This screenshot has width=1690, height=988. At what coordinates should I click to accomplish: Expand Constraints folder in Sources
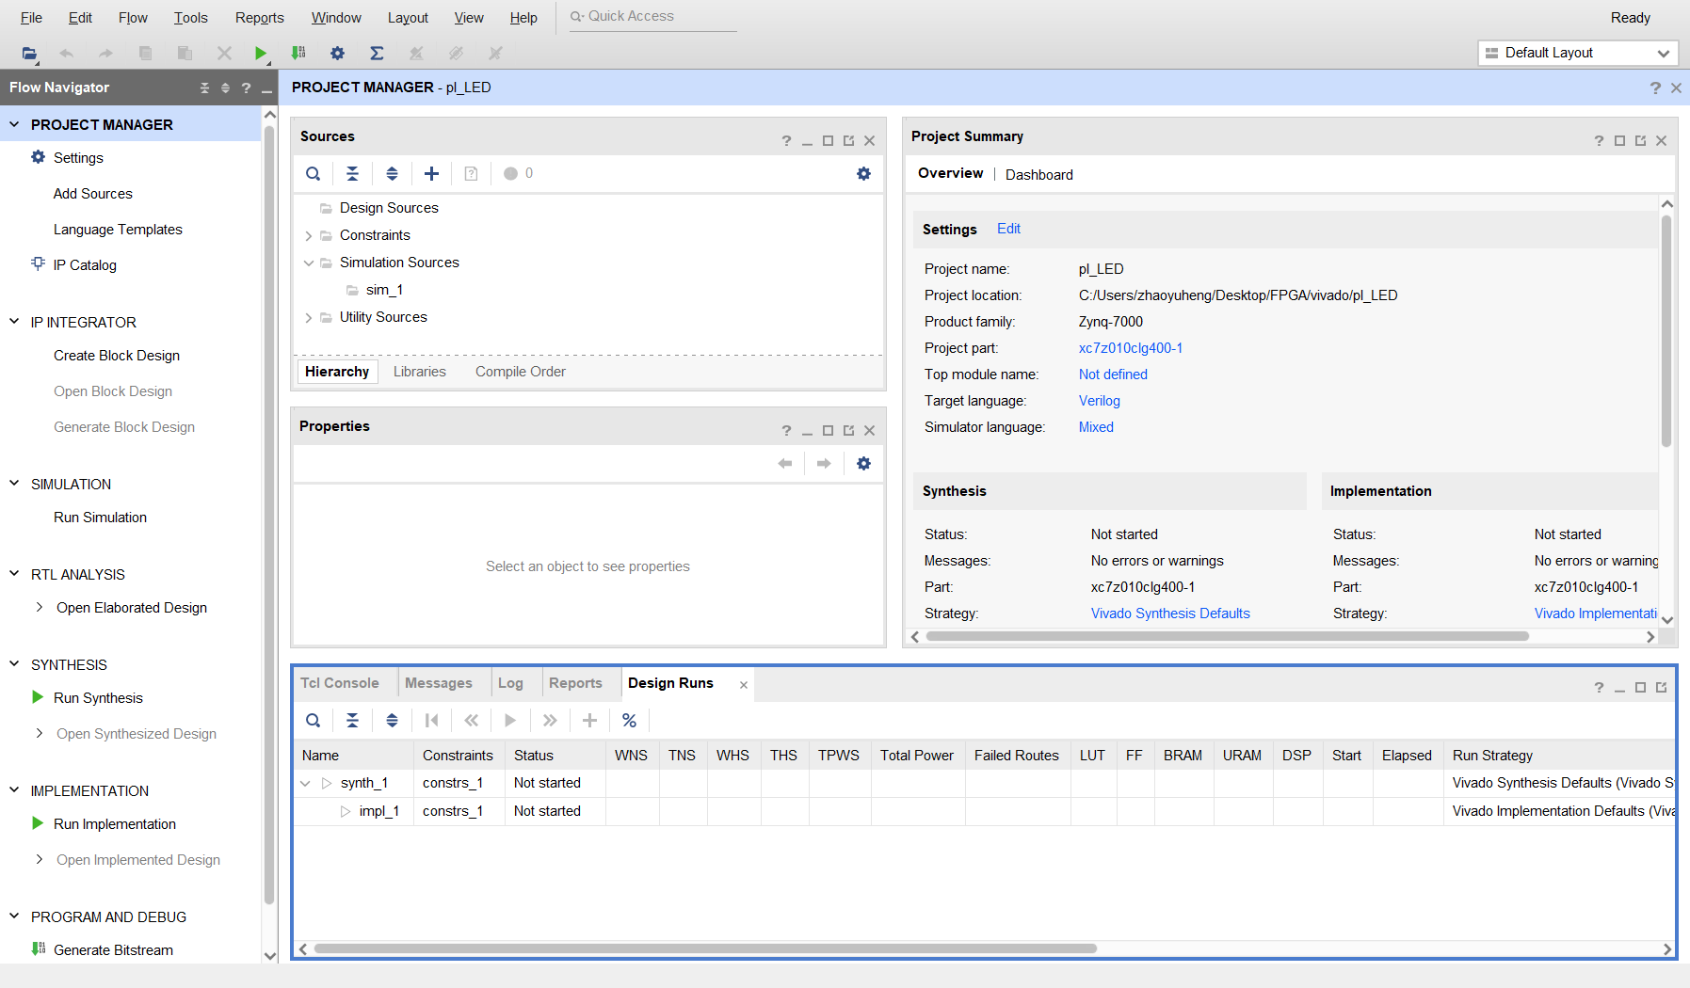tap(308, 235)
